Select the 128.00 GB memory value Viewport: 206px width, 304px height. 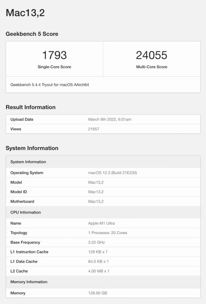tap(97, 293)
